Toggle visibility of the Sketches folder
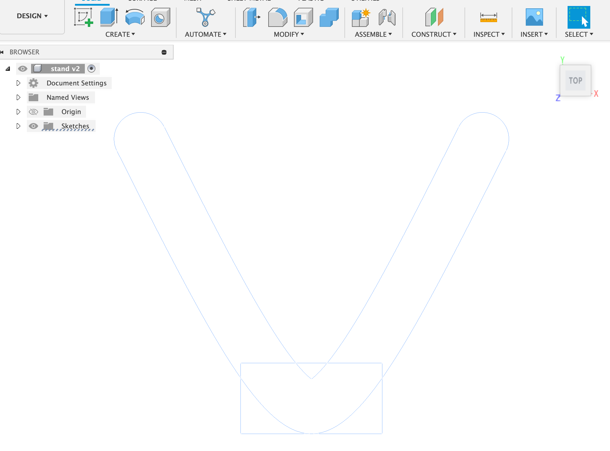 pos(33,126)
